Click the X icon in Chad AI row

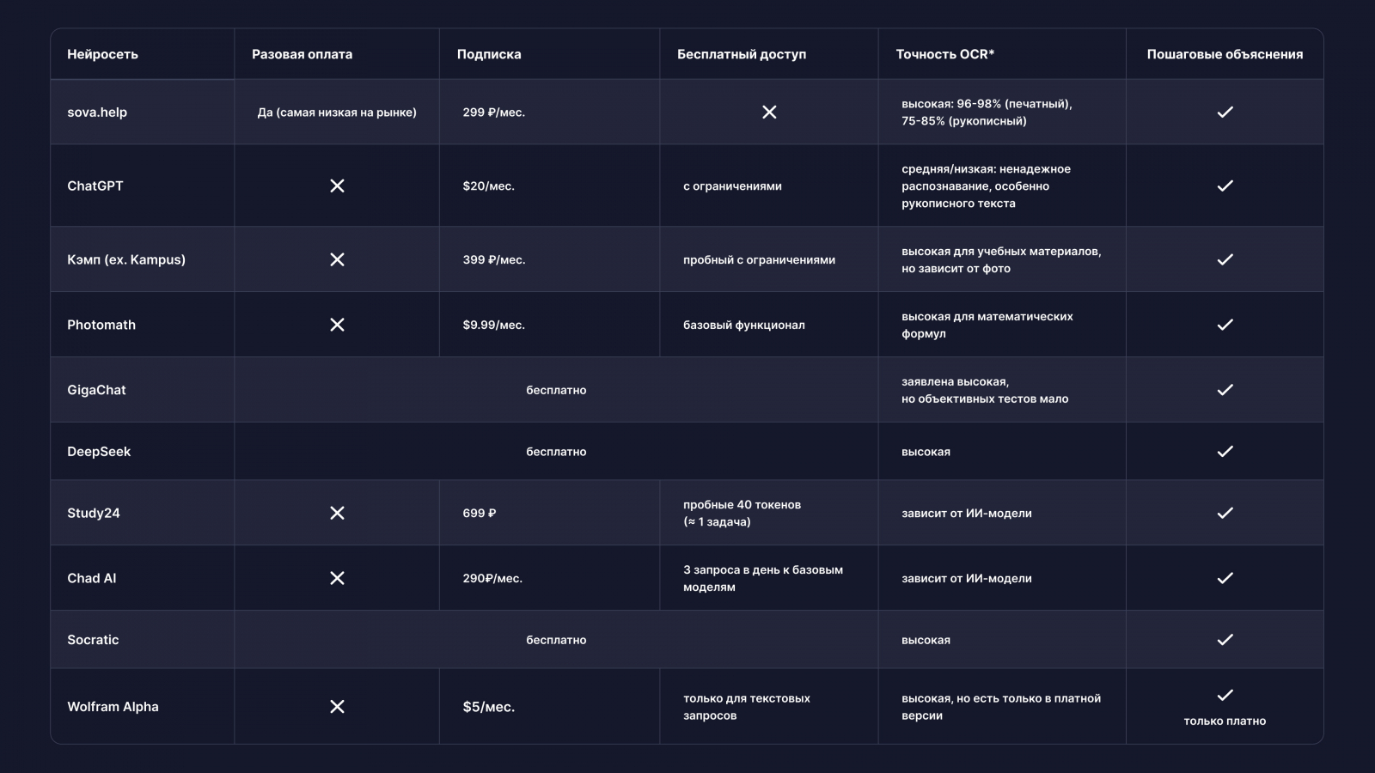pos(337,578)
